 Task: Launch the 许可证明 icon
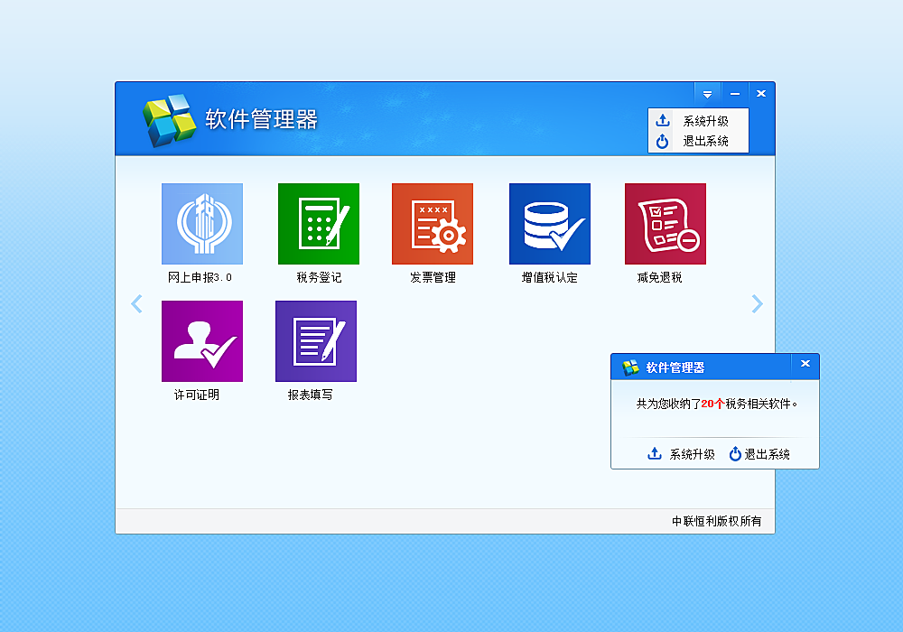(202, 341)
